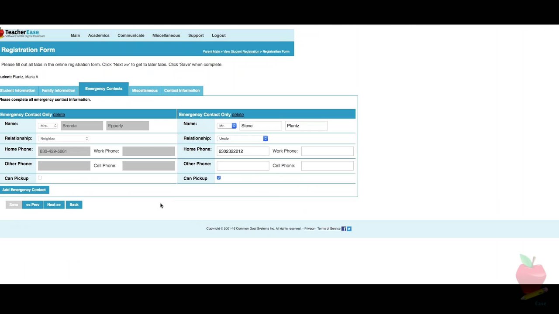Click the Back button
The width and height of the screenshot is (559, 314).
point(74,205)
